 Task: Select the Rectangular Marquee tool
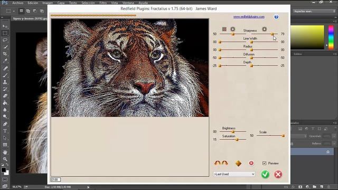point(5,33)
